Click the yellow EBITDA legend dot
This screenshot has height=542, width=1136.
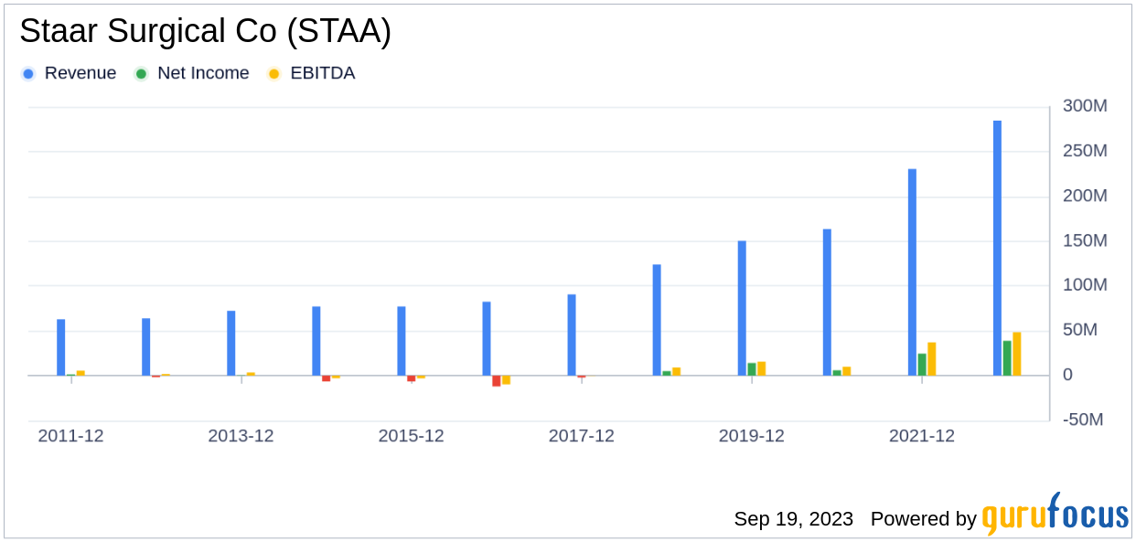[273, 74]
